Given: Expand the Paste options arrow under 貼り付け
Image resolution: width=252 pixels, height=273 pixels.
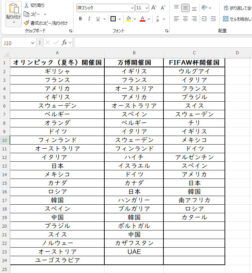Looking at the screenshot, I should tap(14, 22).
